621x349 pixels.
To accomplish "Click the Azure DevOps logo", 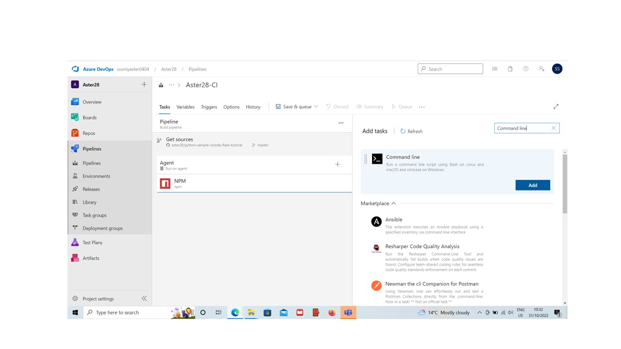I will coord(75,69).
